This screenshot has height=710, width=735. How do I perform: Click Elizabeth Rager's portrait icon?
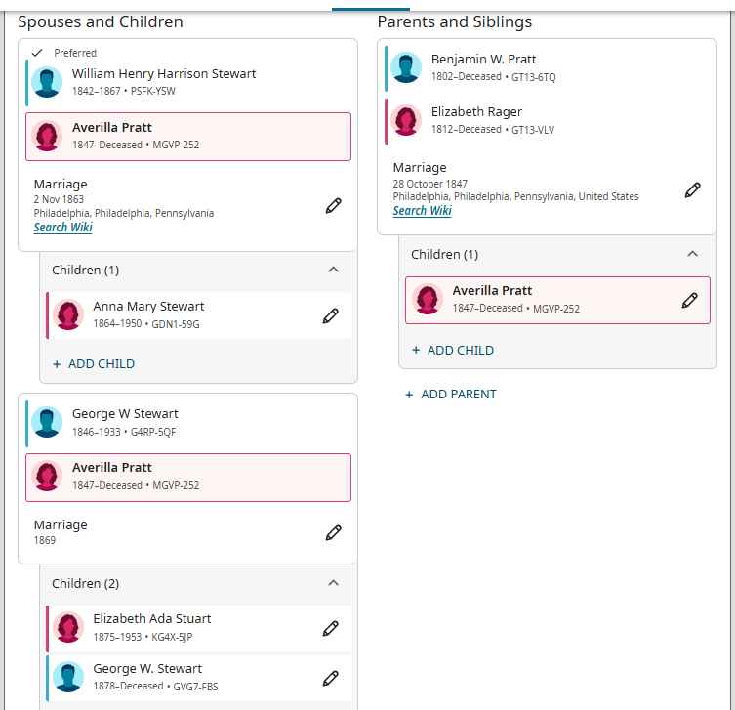click(x=406, y=120)
